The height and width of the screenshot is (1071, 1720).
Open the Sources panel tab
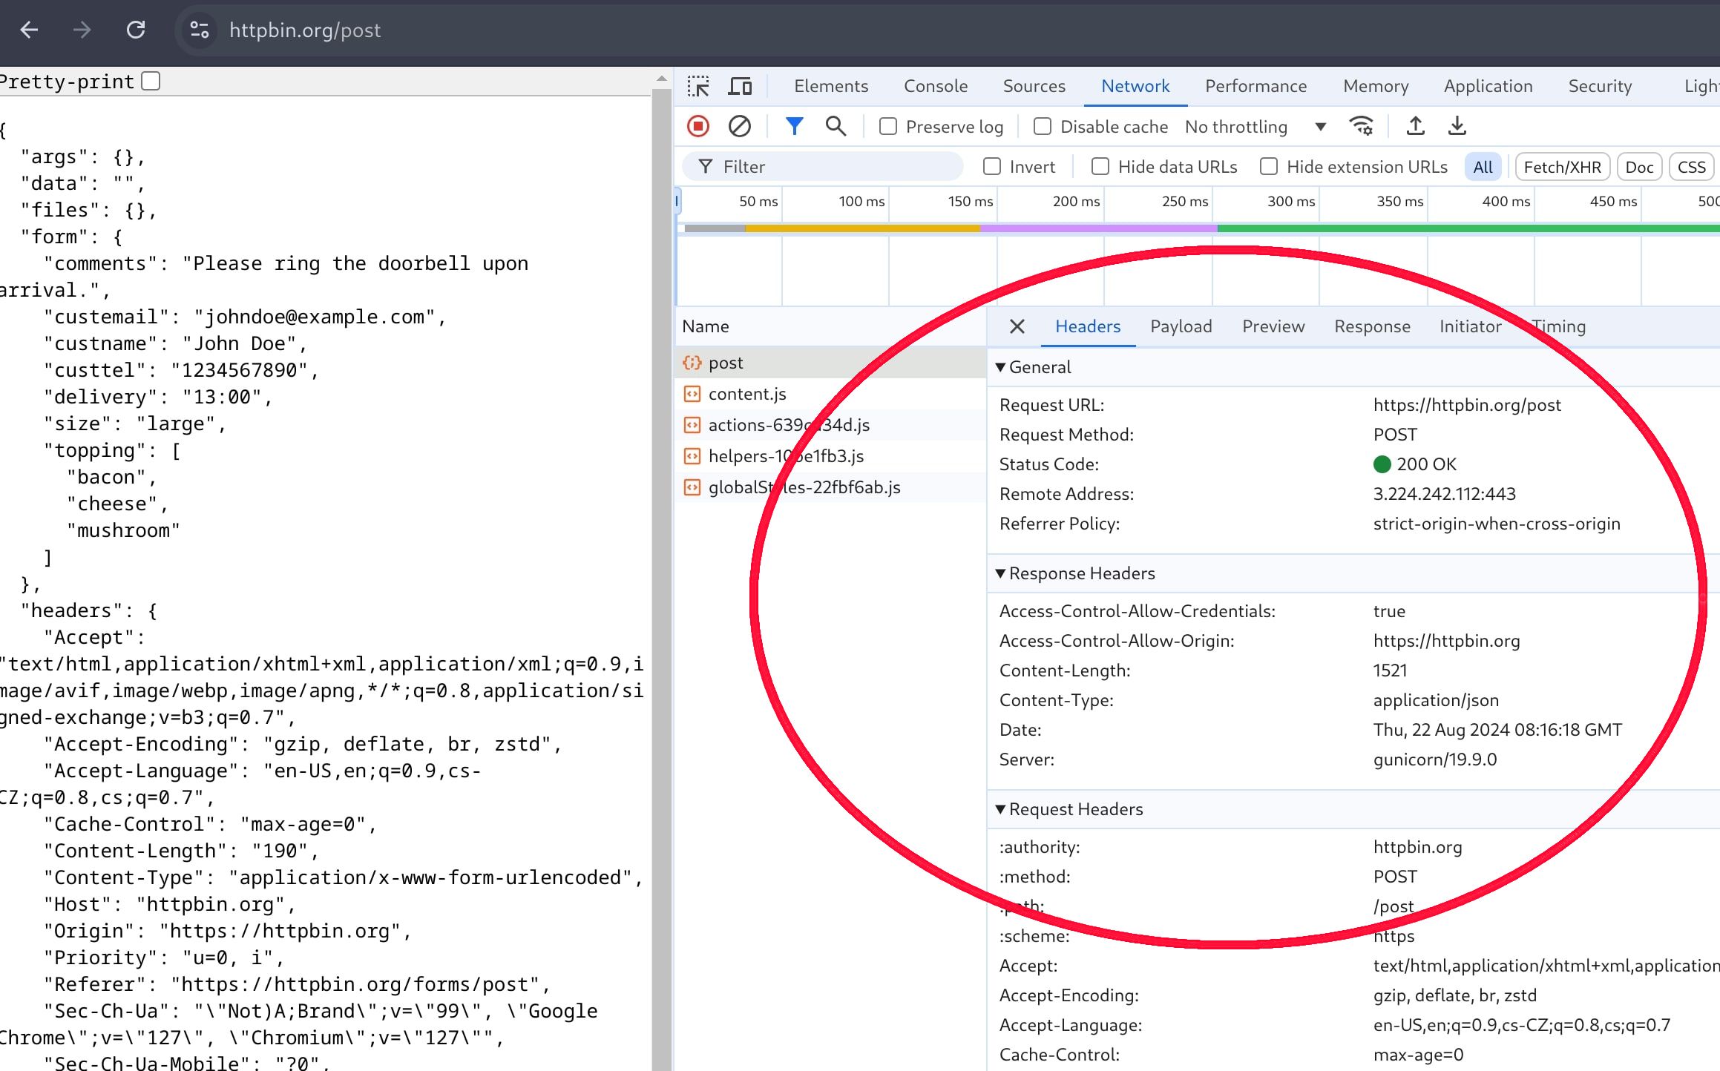[x=1034, y=86]
